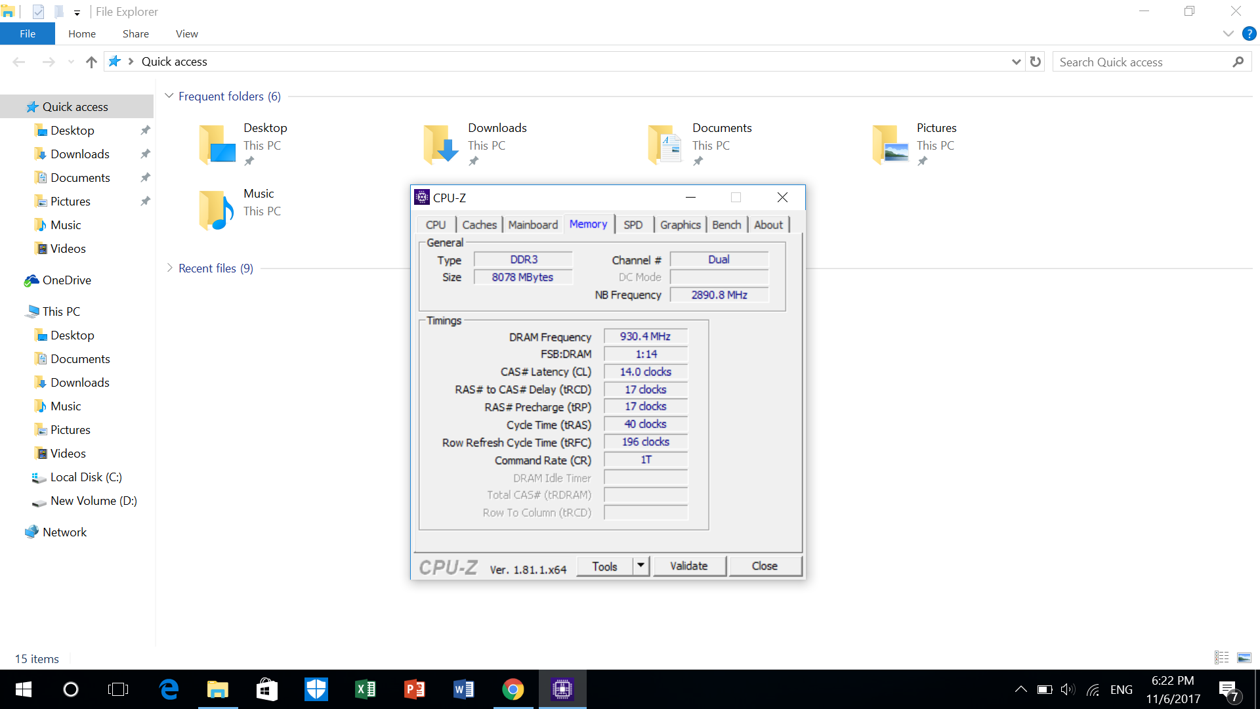1260x709 pixels.
Task: Expand the File Explorer ribbon chevron
Action: (1228, 33)
